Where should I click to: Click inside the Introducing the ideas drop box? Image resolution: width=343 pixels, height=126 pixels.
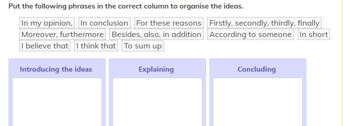pyautogui.click(x=57, y=102)
